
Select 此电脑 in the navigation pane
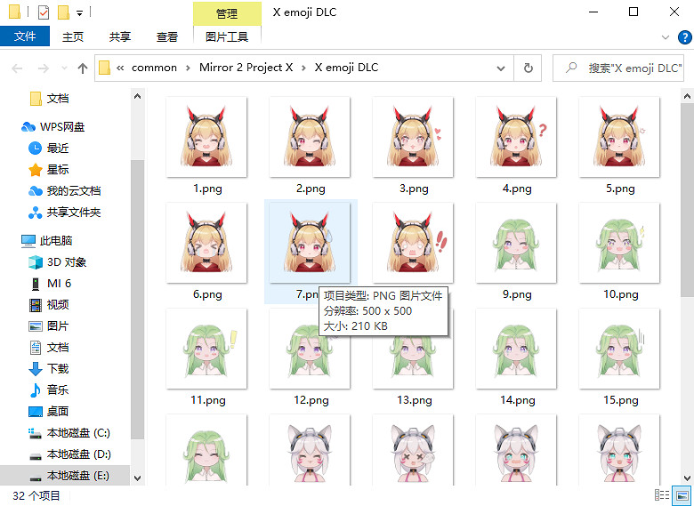[x=47, y=241]
